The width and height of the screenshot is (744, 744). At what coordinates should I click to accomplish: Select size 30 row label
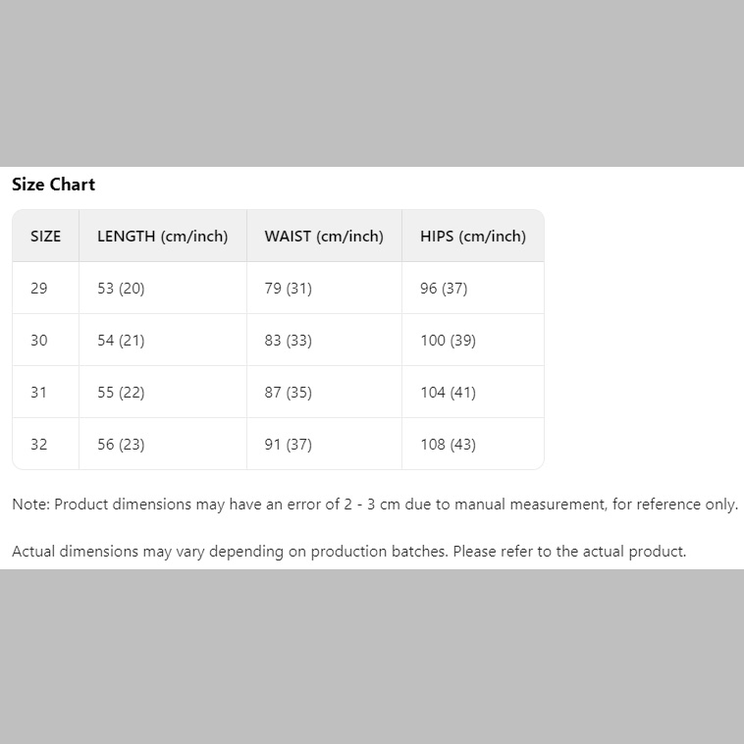tap(39, 340)
